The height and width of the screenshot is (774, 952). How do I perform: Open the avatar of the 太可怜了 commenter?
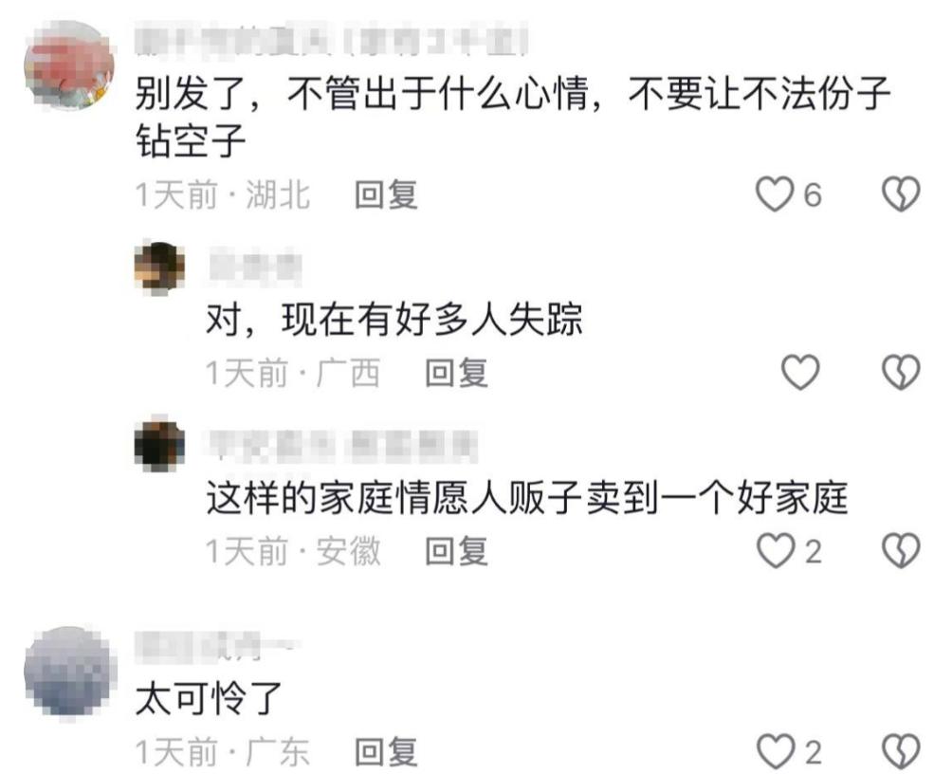(70, 673)
